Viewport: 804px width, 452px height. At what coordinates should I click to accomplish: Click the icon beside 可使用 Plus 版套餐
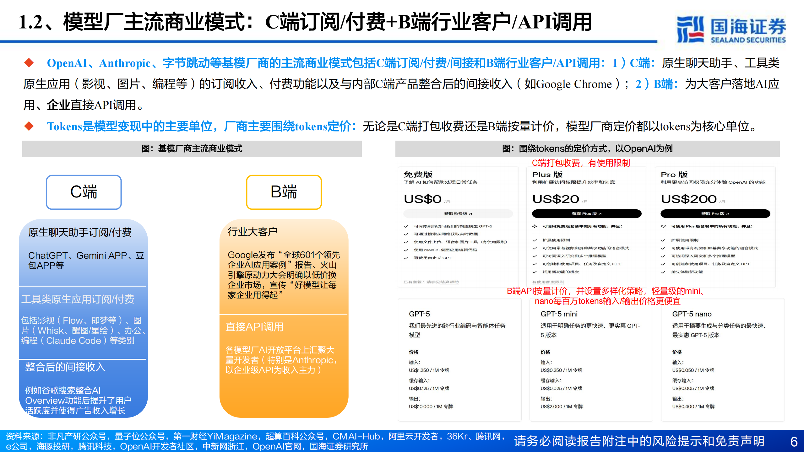(x=663, y=226)
